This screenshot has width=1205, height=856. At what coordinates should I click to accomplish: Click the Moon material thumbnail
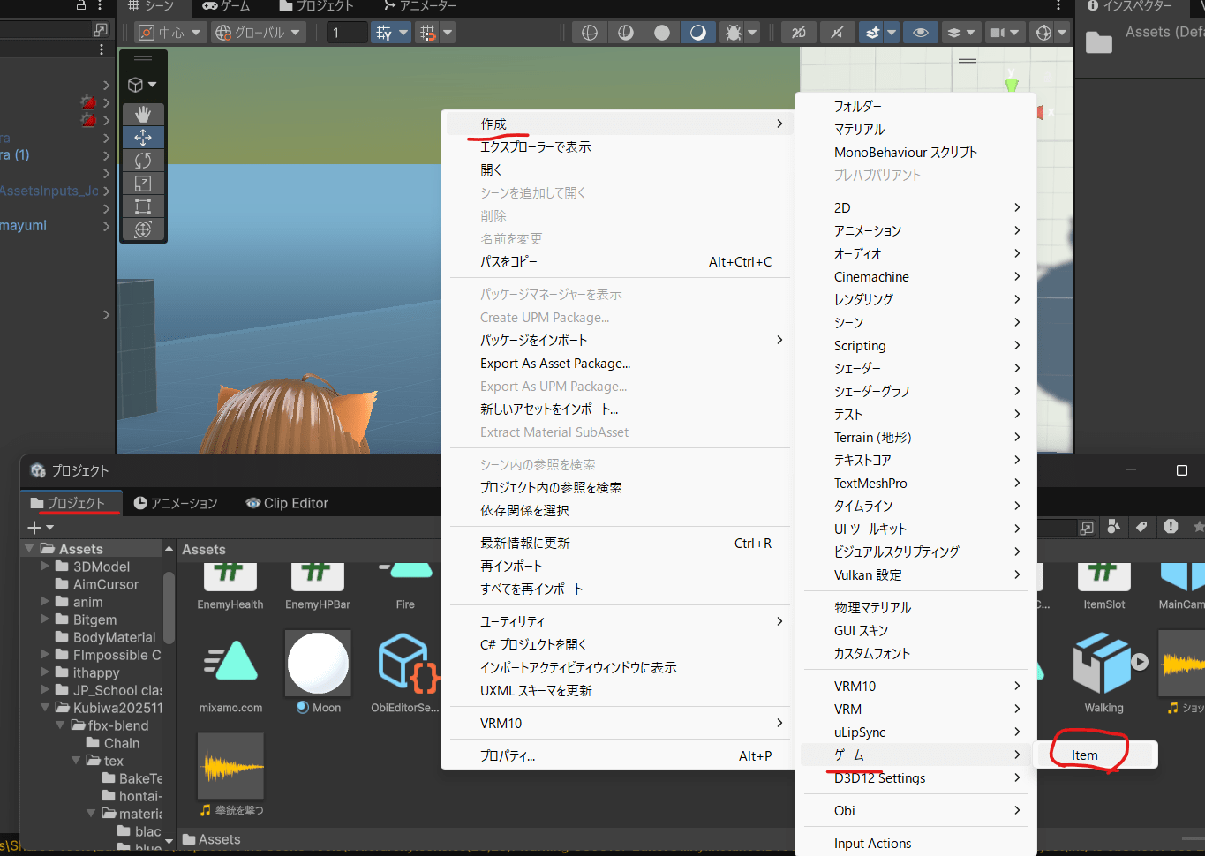point(318,663)
